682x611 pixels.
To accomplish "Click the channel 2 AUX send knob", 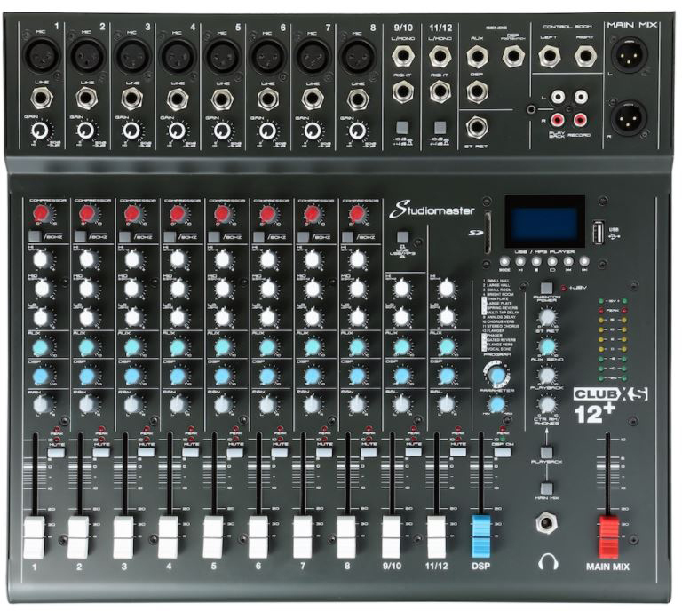I will [x=86, y=347].
